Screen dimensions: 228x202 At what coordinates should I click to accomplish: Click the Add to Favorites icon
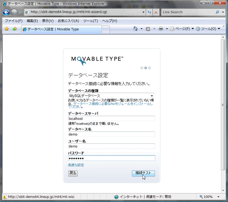click(x=15, y=29)
